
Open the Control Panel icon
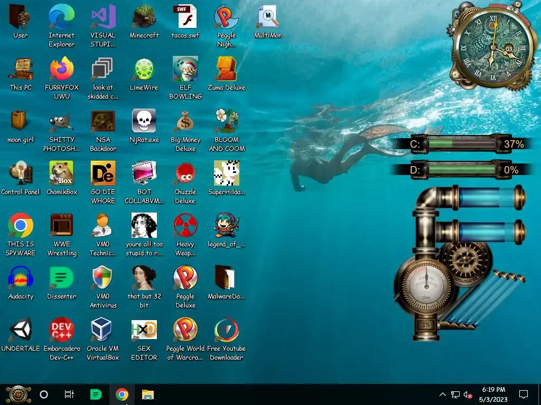[21, 178]
